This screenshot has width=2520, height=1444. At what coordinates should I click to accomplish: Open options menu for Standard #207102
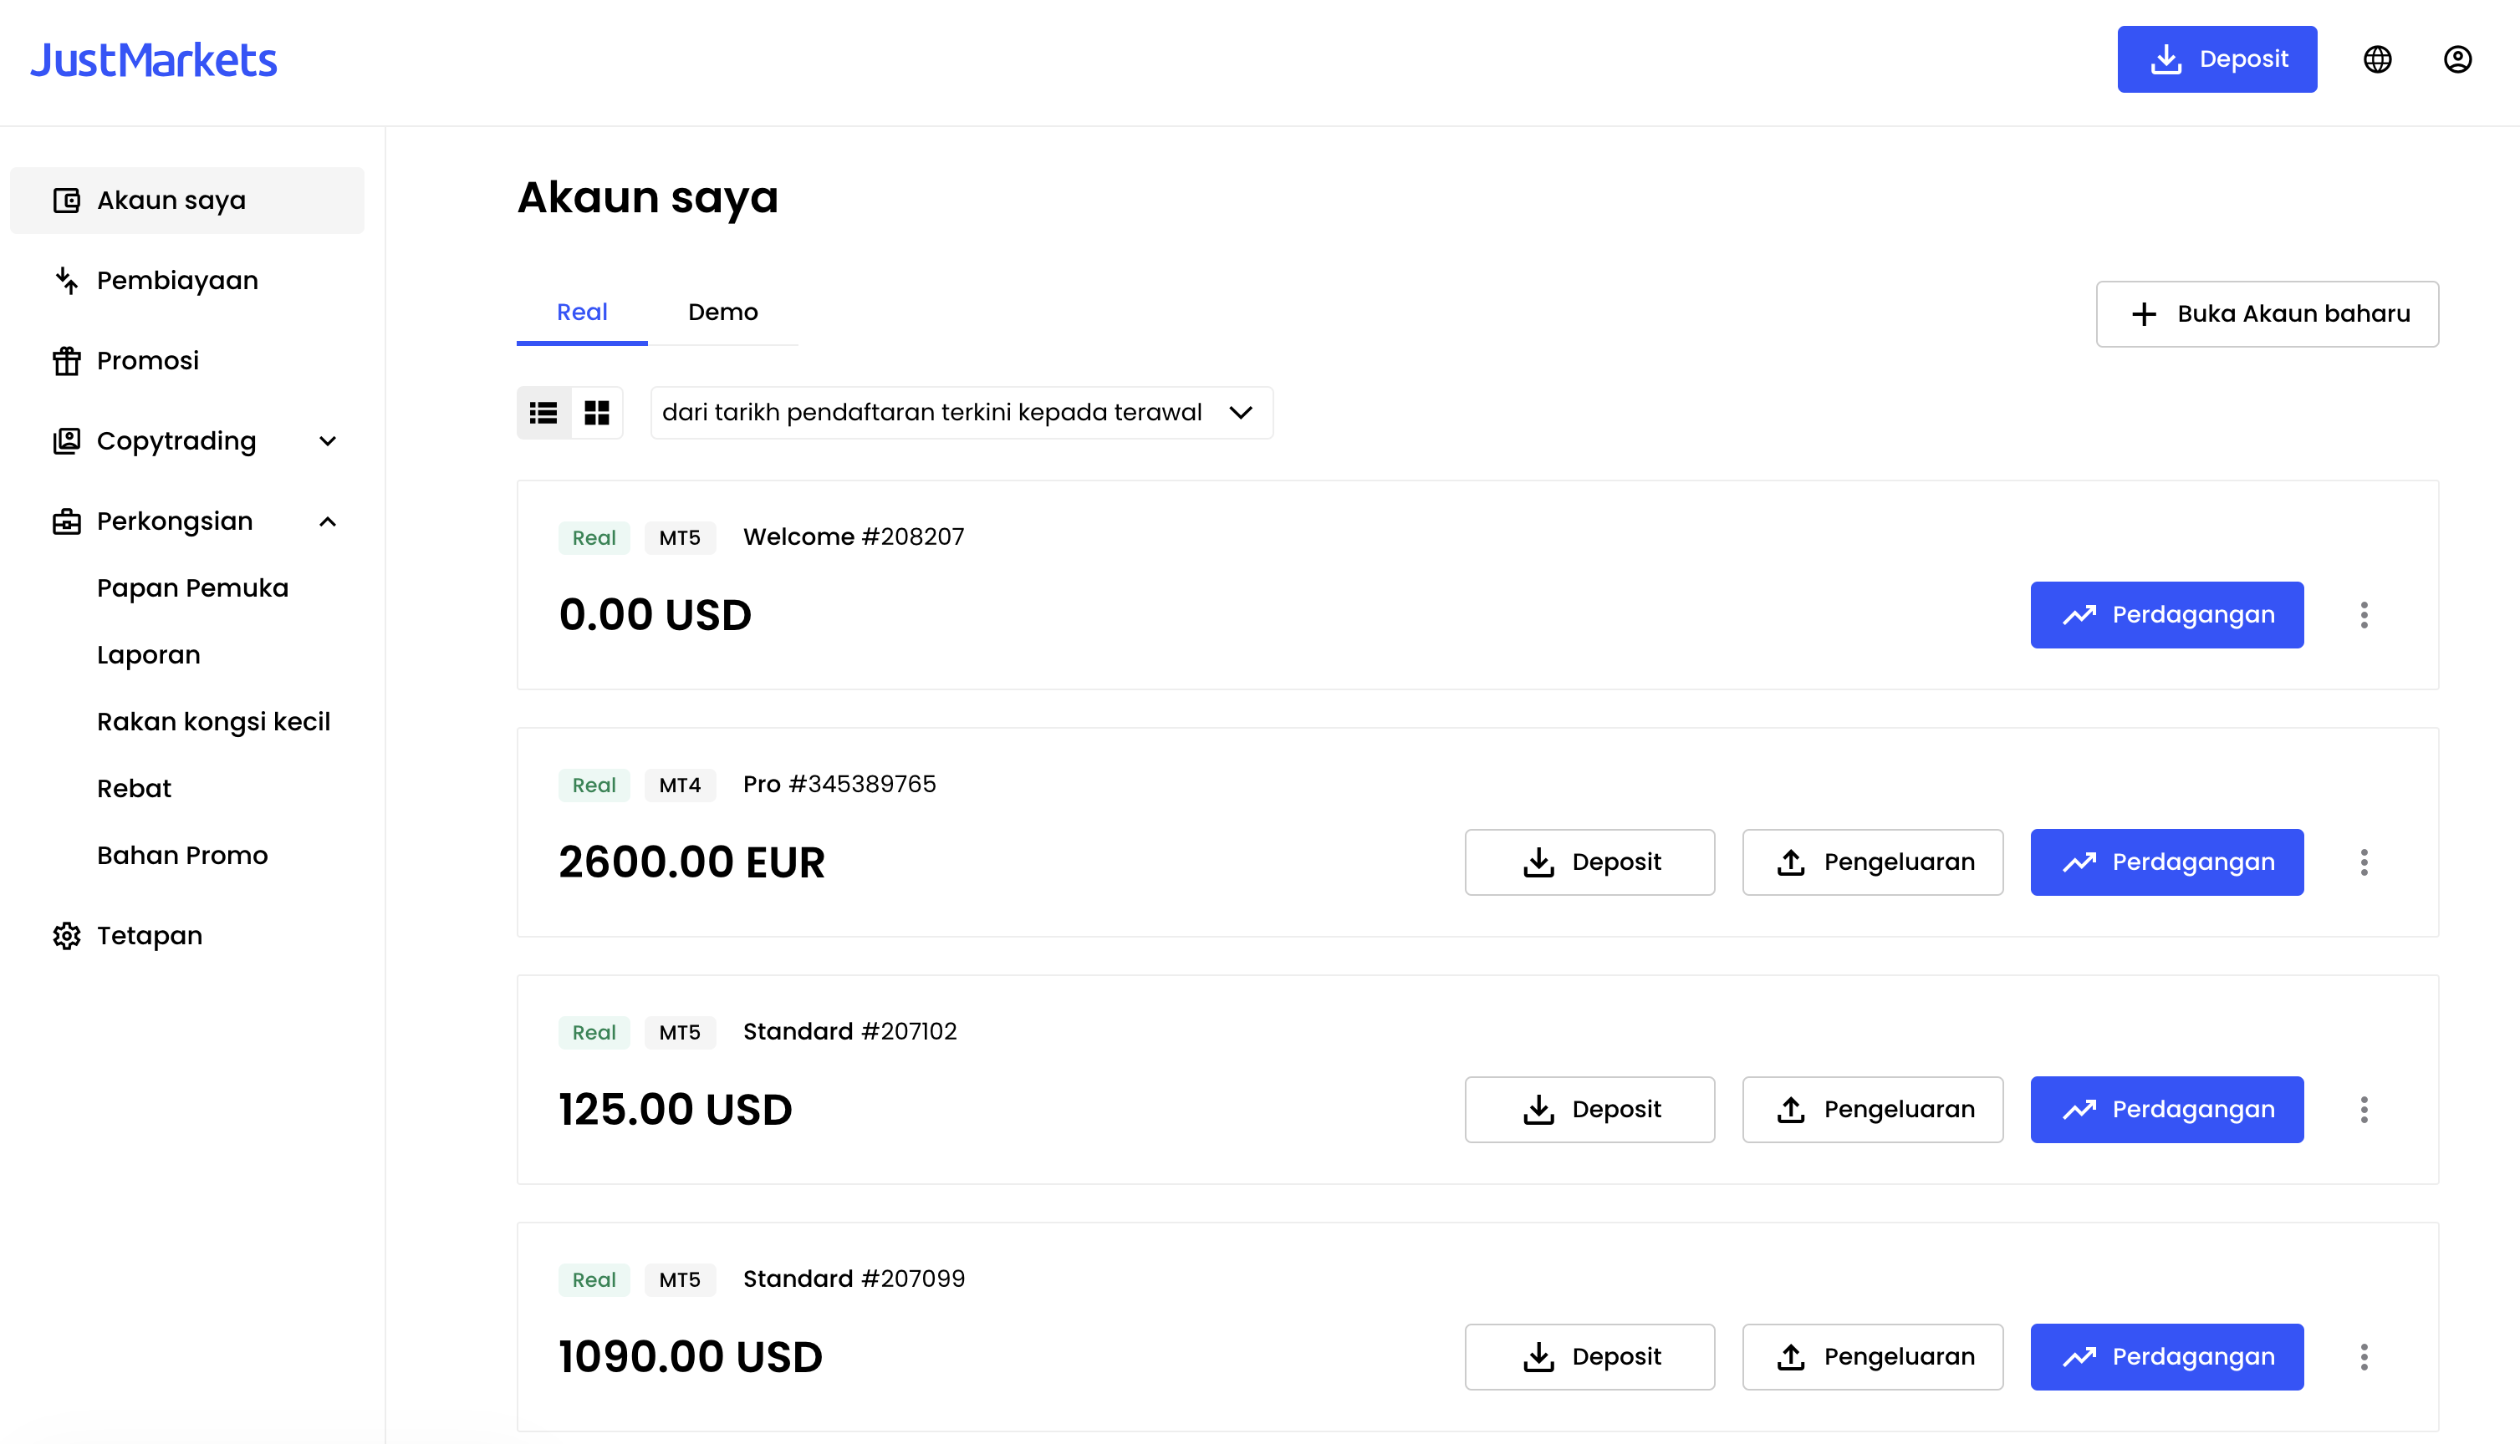tap(2364, 1110)
